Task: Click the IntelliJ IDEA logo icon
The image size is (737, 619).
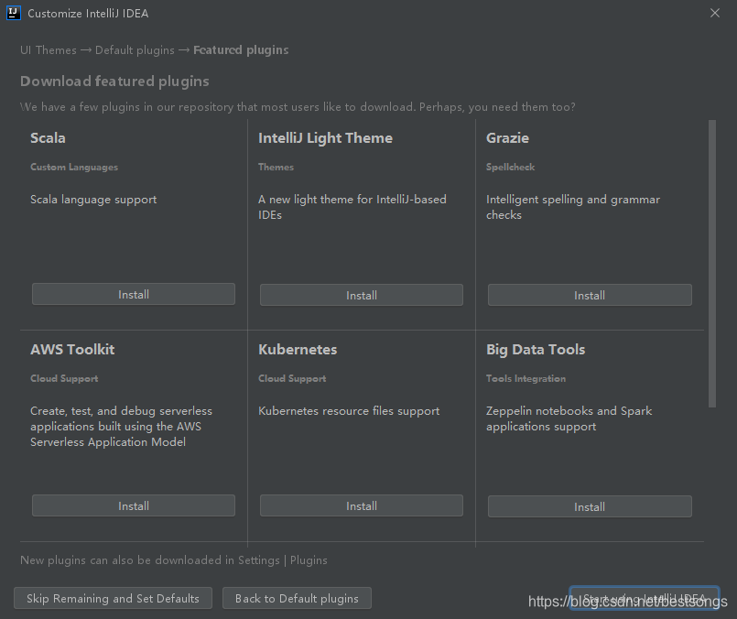Action: [14, 13]
